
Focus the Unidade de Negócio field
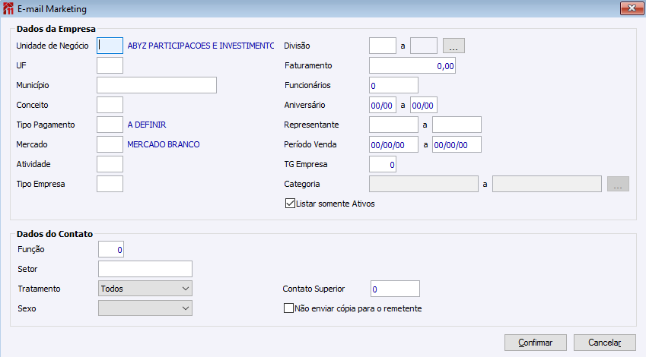pyautogui.click(x=110, y=46)
